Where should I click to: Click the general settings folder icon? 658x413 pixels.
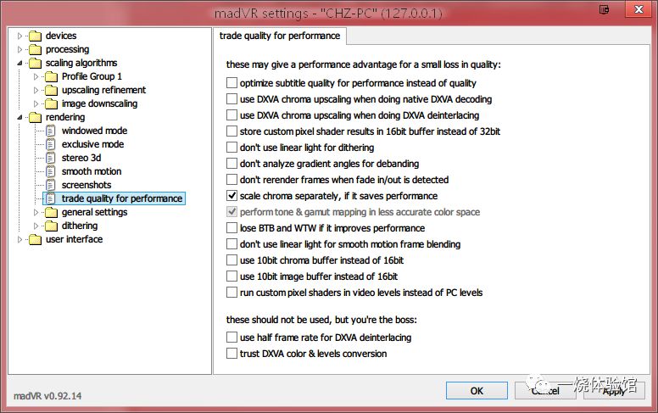tap(51, 212)
